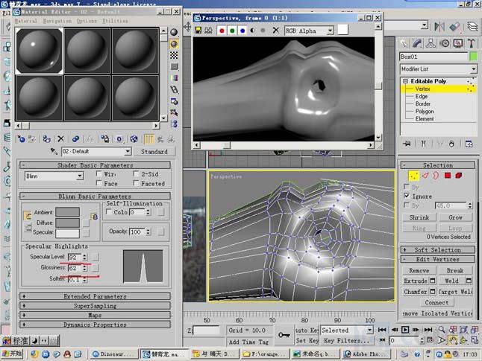This screenshot has width=482, height=361.
Task: Open the Utilities hammer panel tab
Action: [472, 43]
